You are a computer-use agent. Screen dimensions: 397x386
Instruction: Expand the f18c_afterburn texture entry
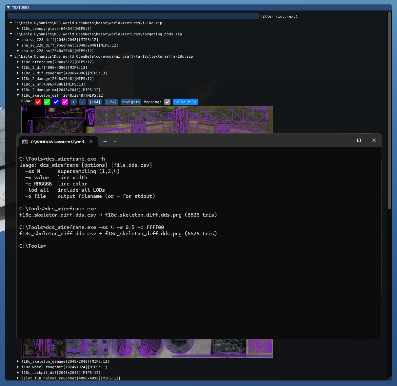coord(18,62)
